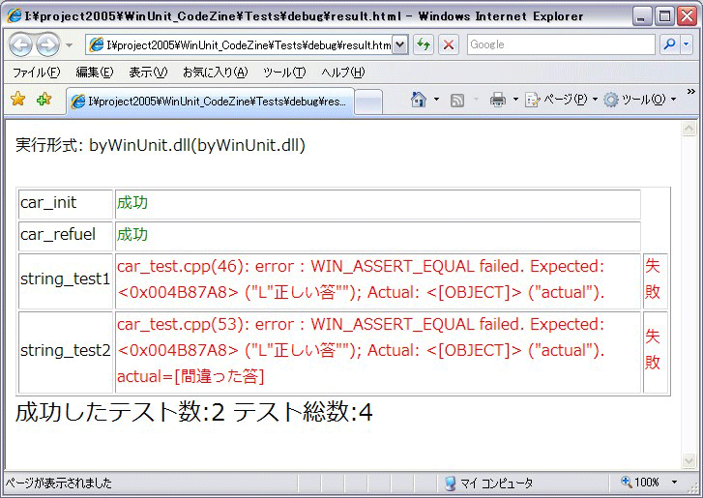Click the 成功したテスト数:2 summary text
Screen dimensions: 703x498
click(120, 412)
